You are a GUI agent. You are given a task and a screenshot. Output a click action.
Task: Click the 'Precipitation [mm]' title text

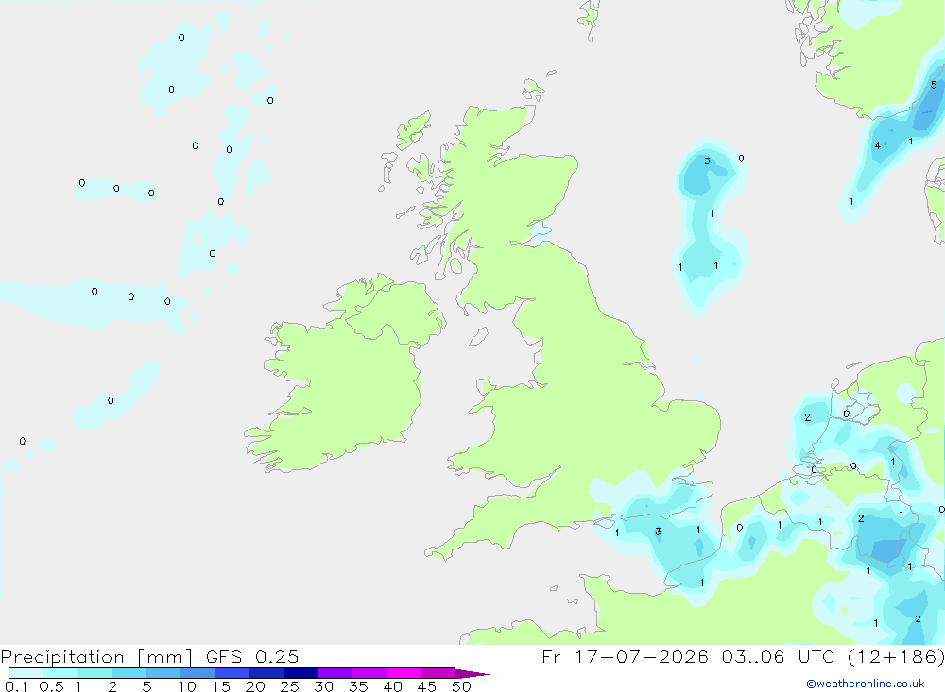point(96,657)
